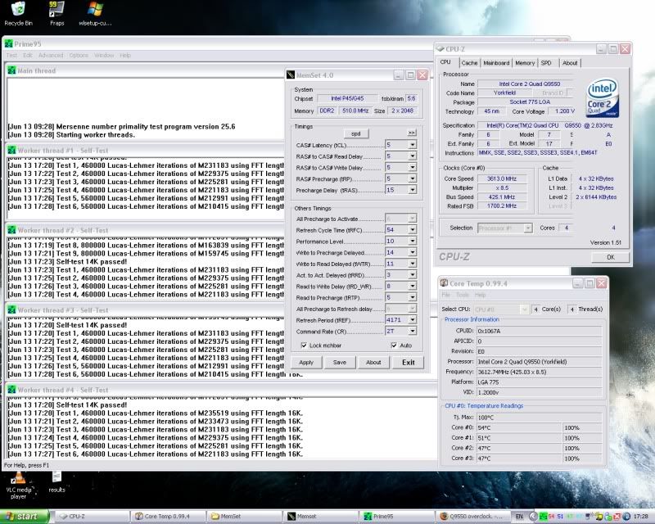Screen dimensions: 655x524
Task: Open the Options menu in Prime95
Action: 79,55
